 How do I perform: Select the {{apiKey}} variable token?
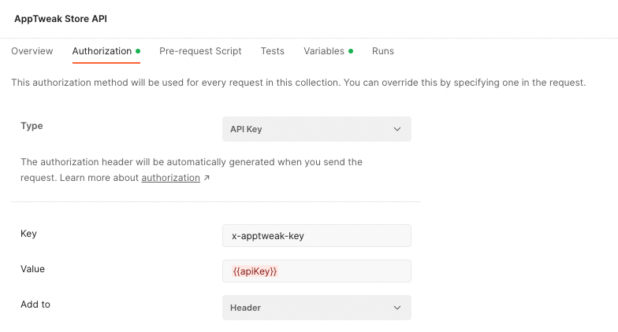(255, 271)
